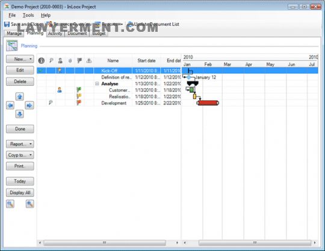Click the task table horizontal scrollbar
The image size is (325, 251).
(x=105, y=243)
